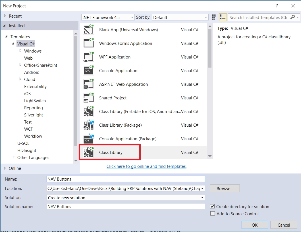The image size is (301, 232).
Task: Pick the Console Application (Package) icon
Action: click(89, 138)
